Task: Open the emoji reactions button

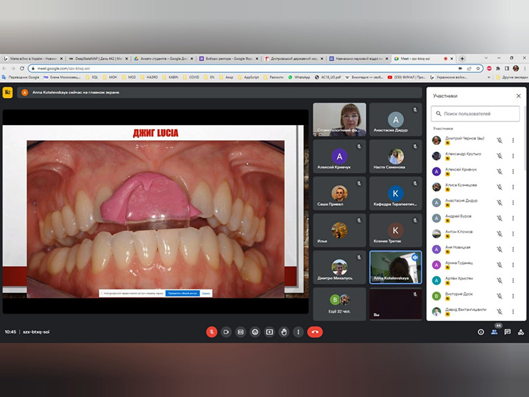Action: point(255,331)
